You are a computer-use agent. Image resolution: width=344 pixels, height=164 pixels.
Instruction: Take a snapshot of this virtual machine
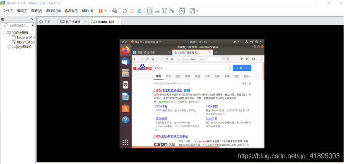pos(125,11)
